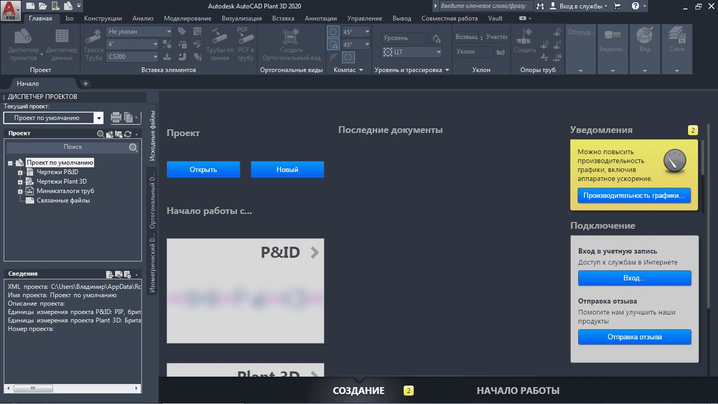Screen dimensions: 718x404
Task: Click the last icon in the Сведения header
Action: pyautogui.click(x=127, y=274)
